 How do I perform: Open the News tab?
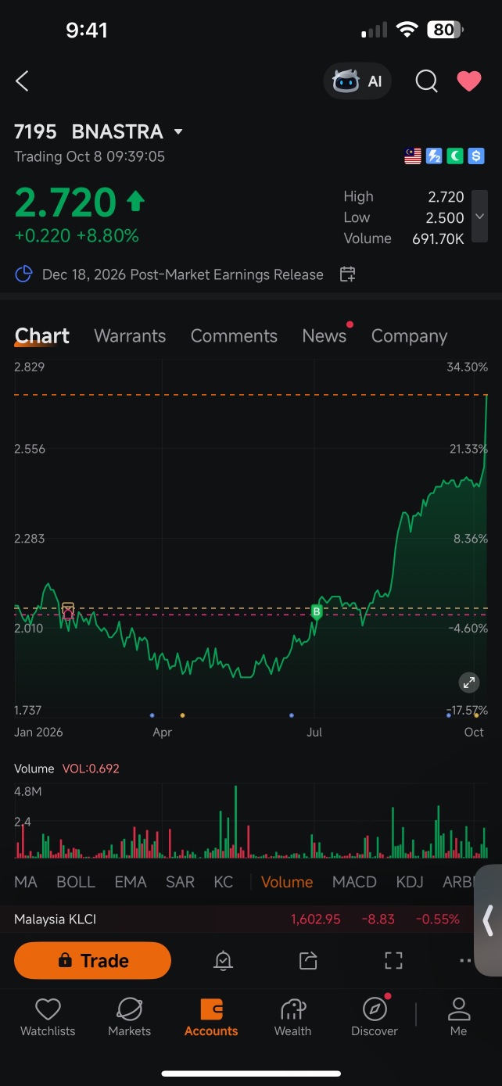(x=325, y=336)
